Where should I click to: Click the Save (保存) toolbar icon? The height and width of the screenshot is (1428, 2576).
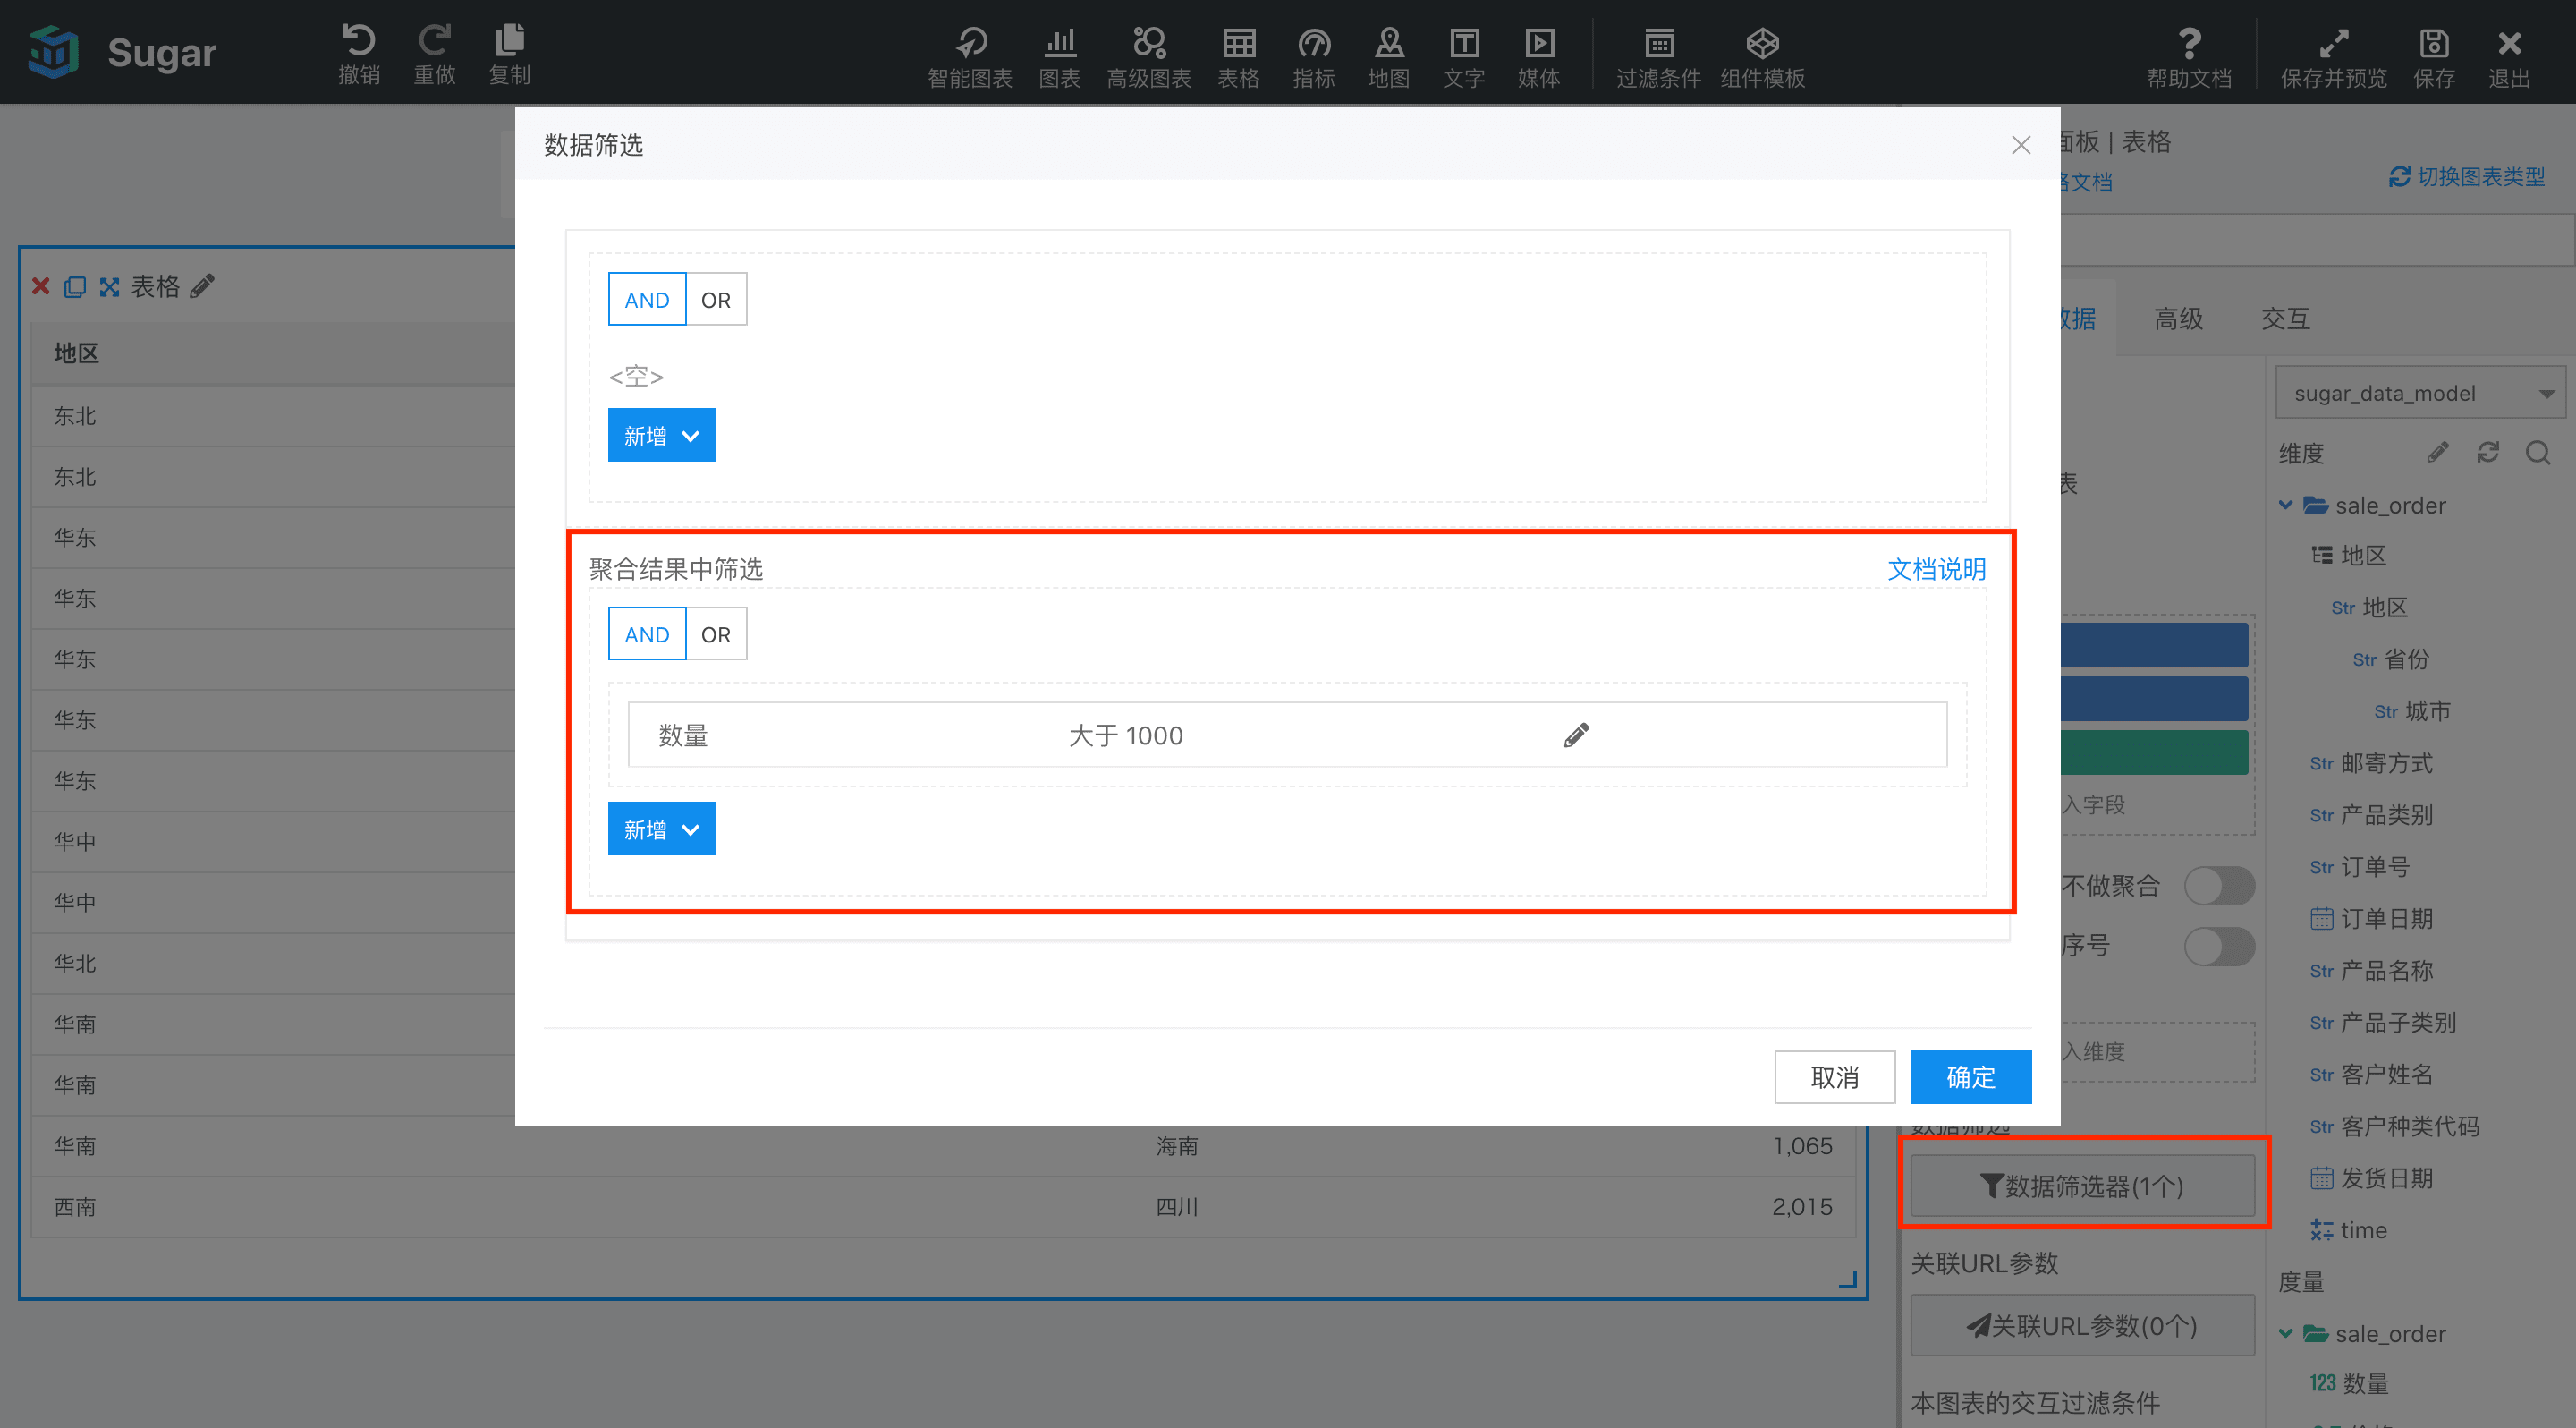[x=2433, y=57]
